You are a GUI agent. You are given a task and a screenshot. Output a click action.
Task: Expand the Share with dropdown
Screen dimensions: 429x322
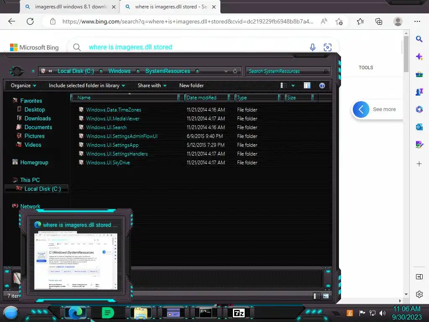tap(152, 86)
